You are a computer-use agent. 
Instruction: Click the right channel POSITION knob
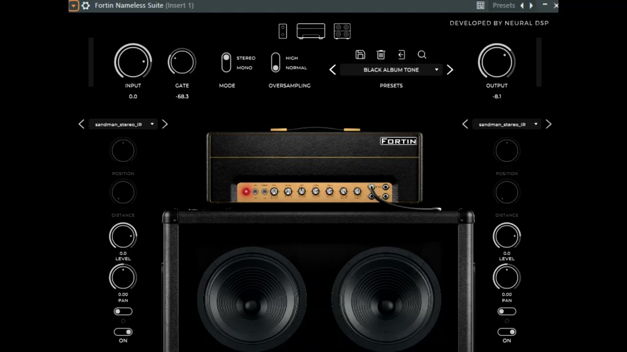pyautogui.click(x=506, y=151)
